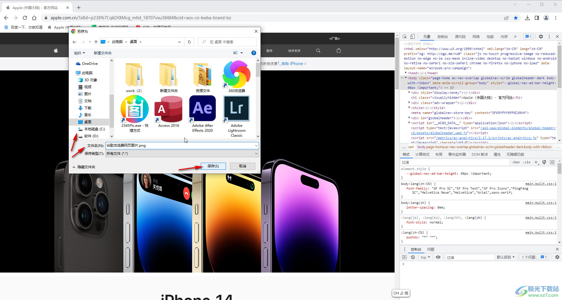Select the 2345Pic.exe shortcut icon

click(135, 114)
